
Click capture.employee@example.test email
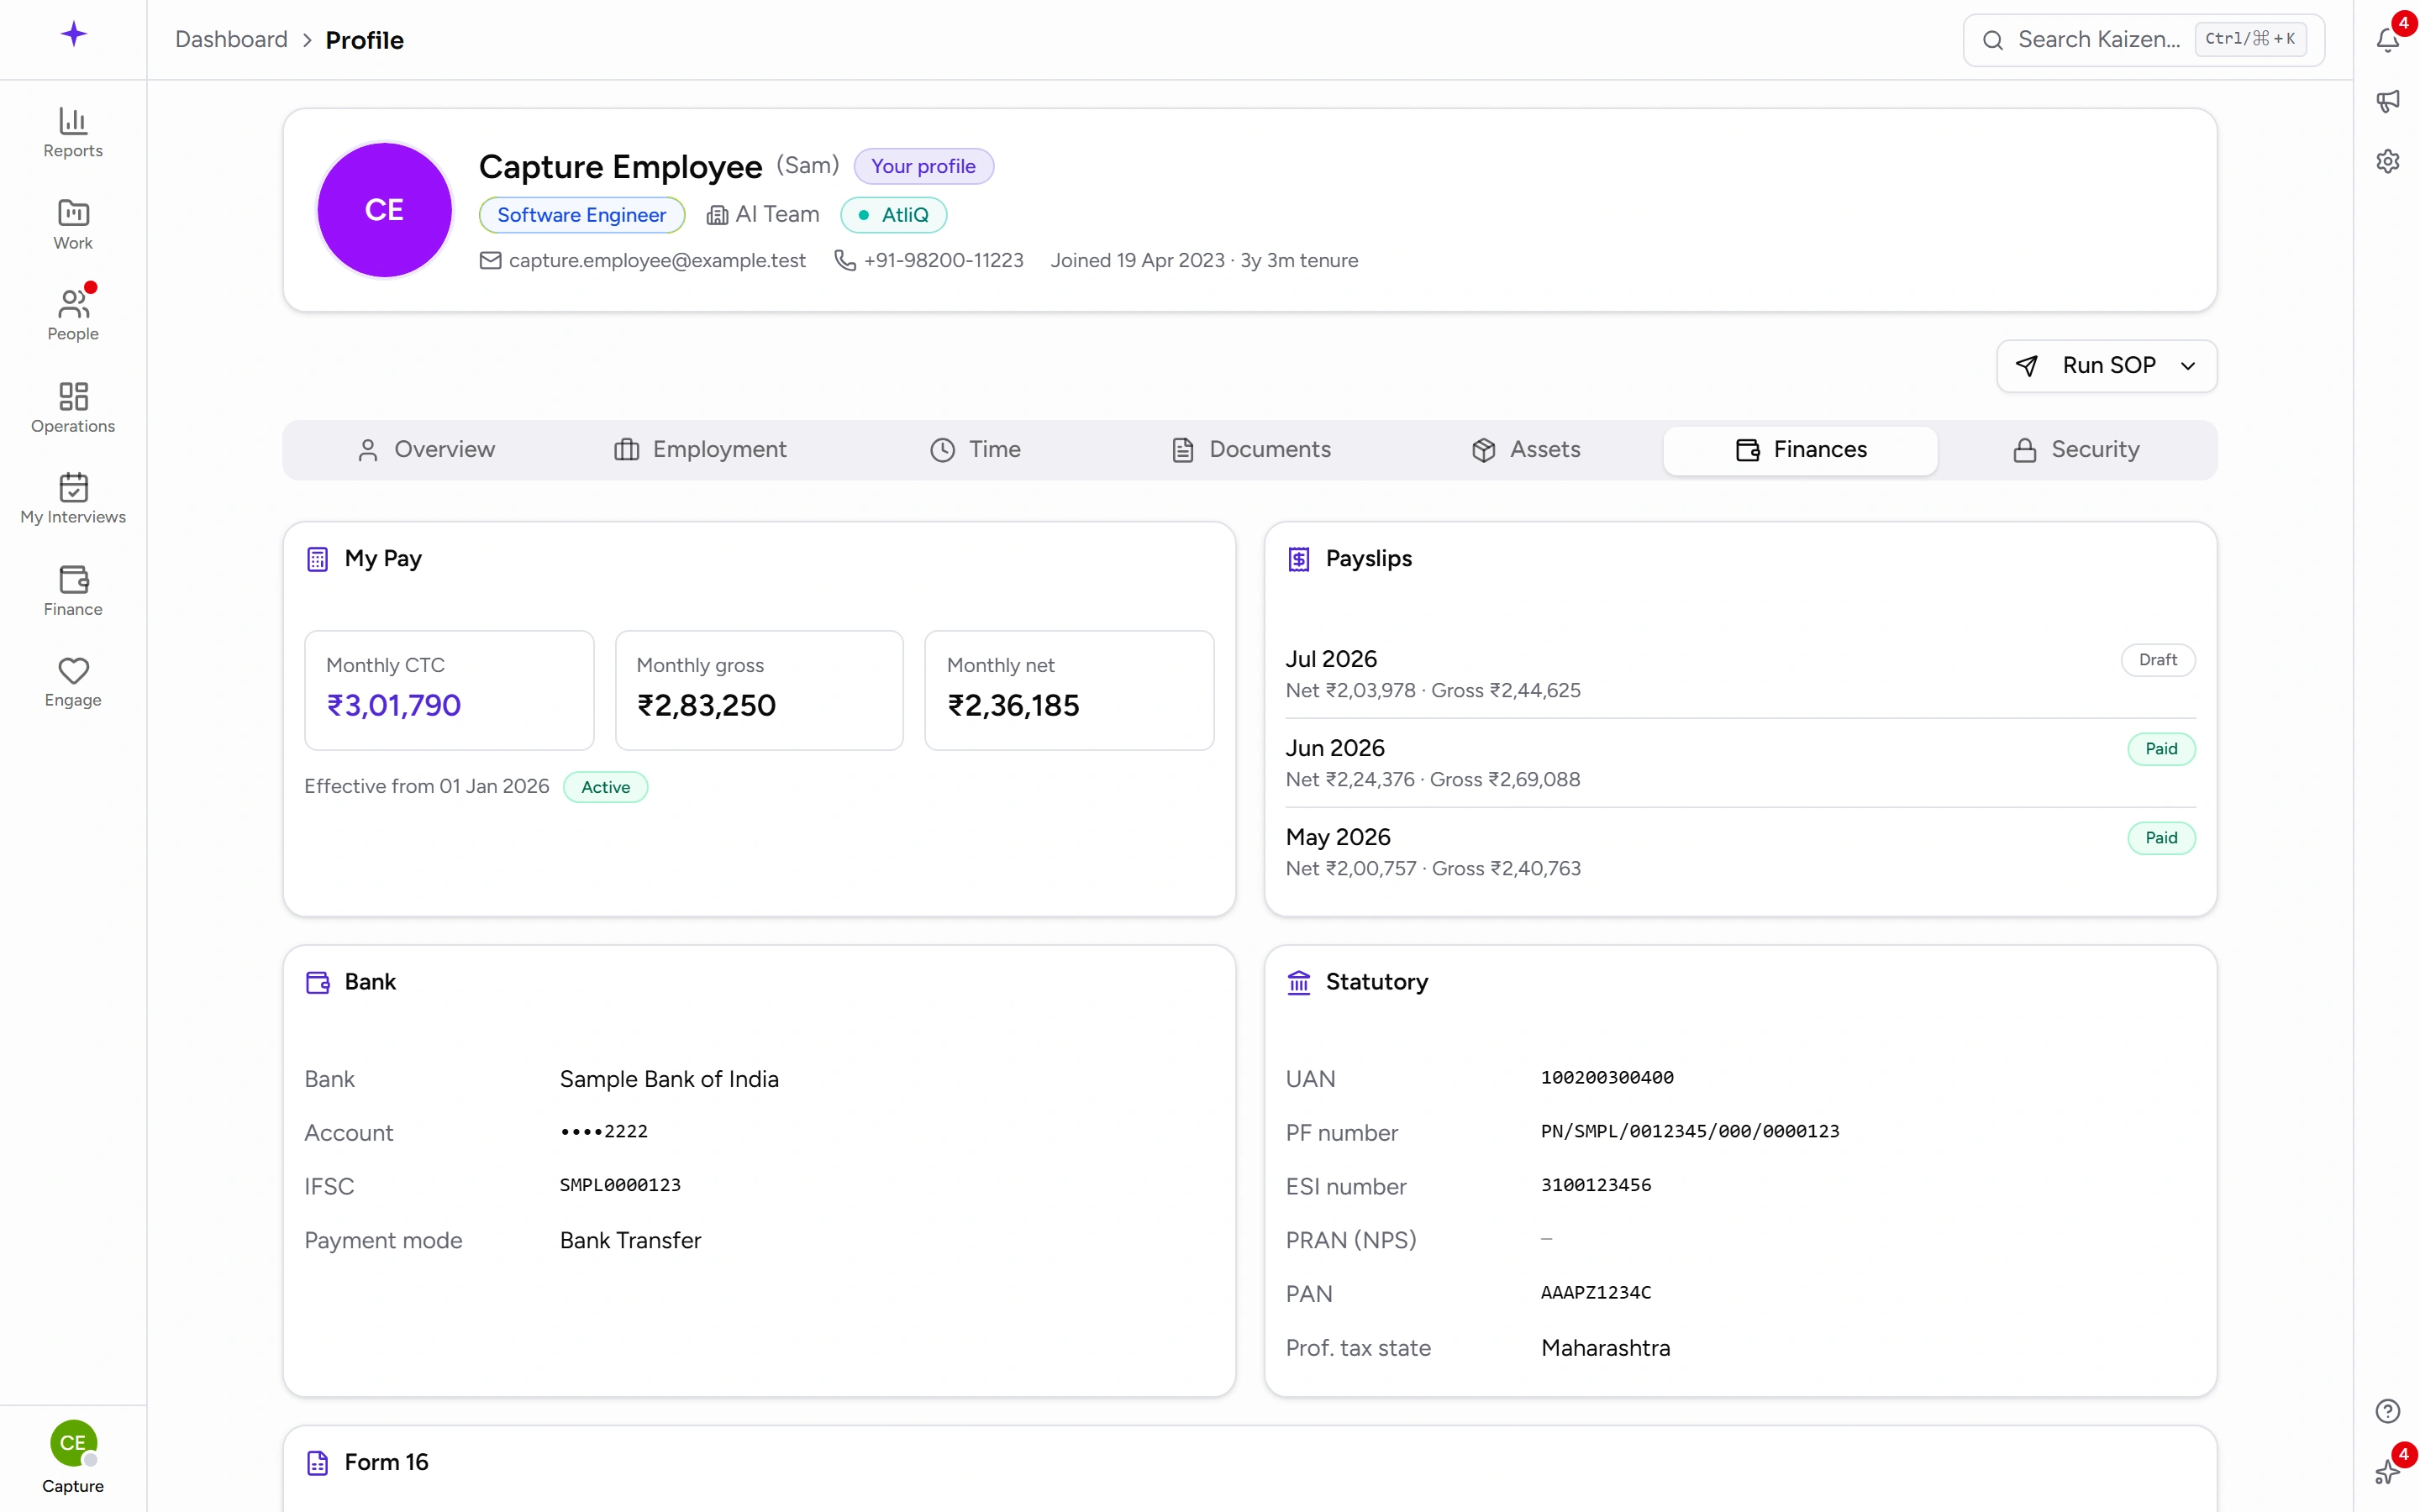[657, 260]
